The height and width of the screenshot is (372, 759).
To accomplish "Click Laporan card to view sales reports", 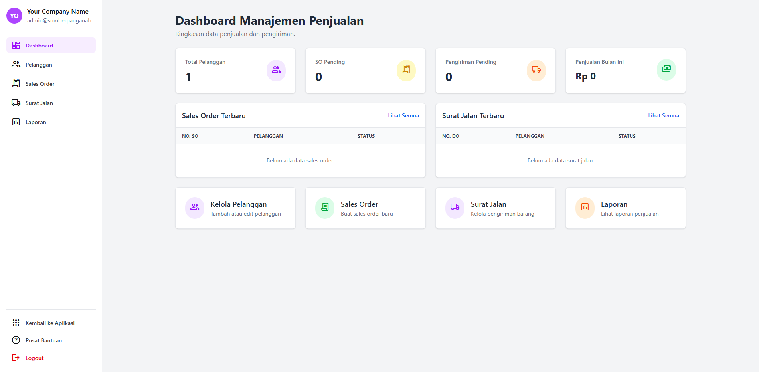I will (625, 208).
